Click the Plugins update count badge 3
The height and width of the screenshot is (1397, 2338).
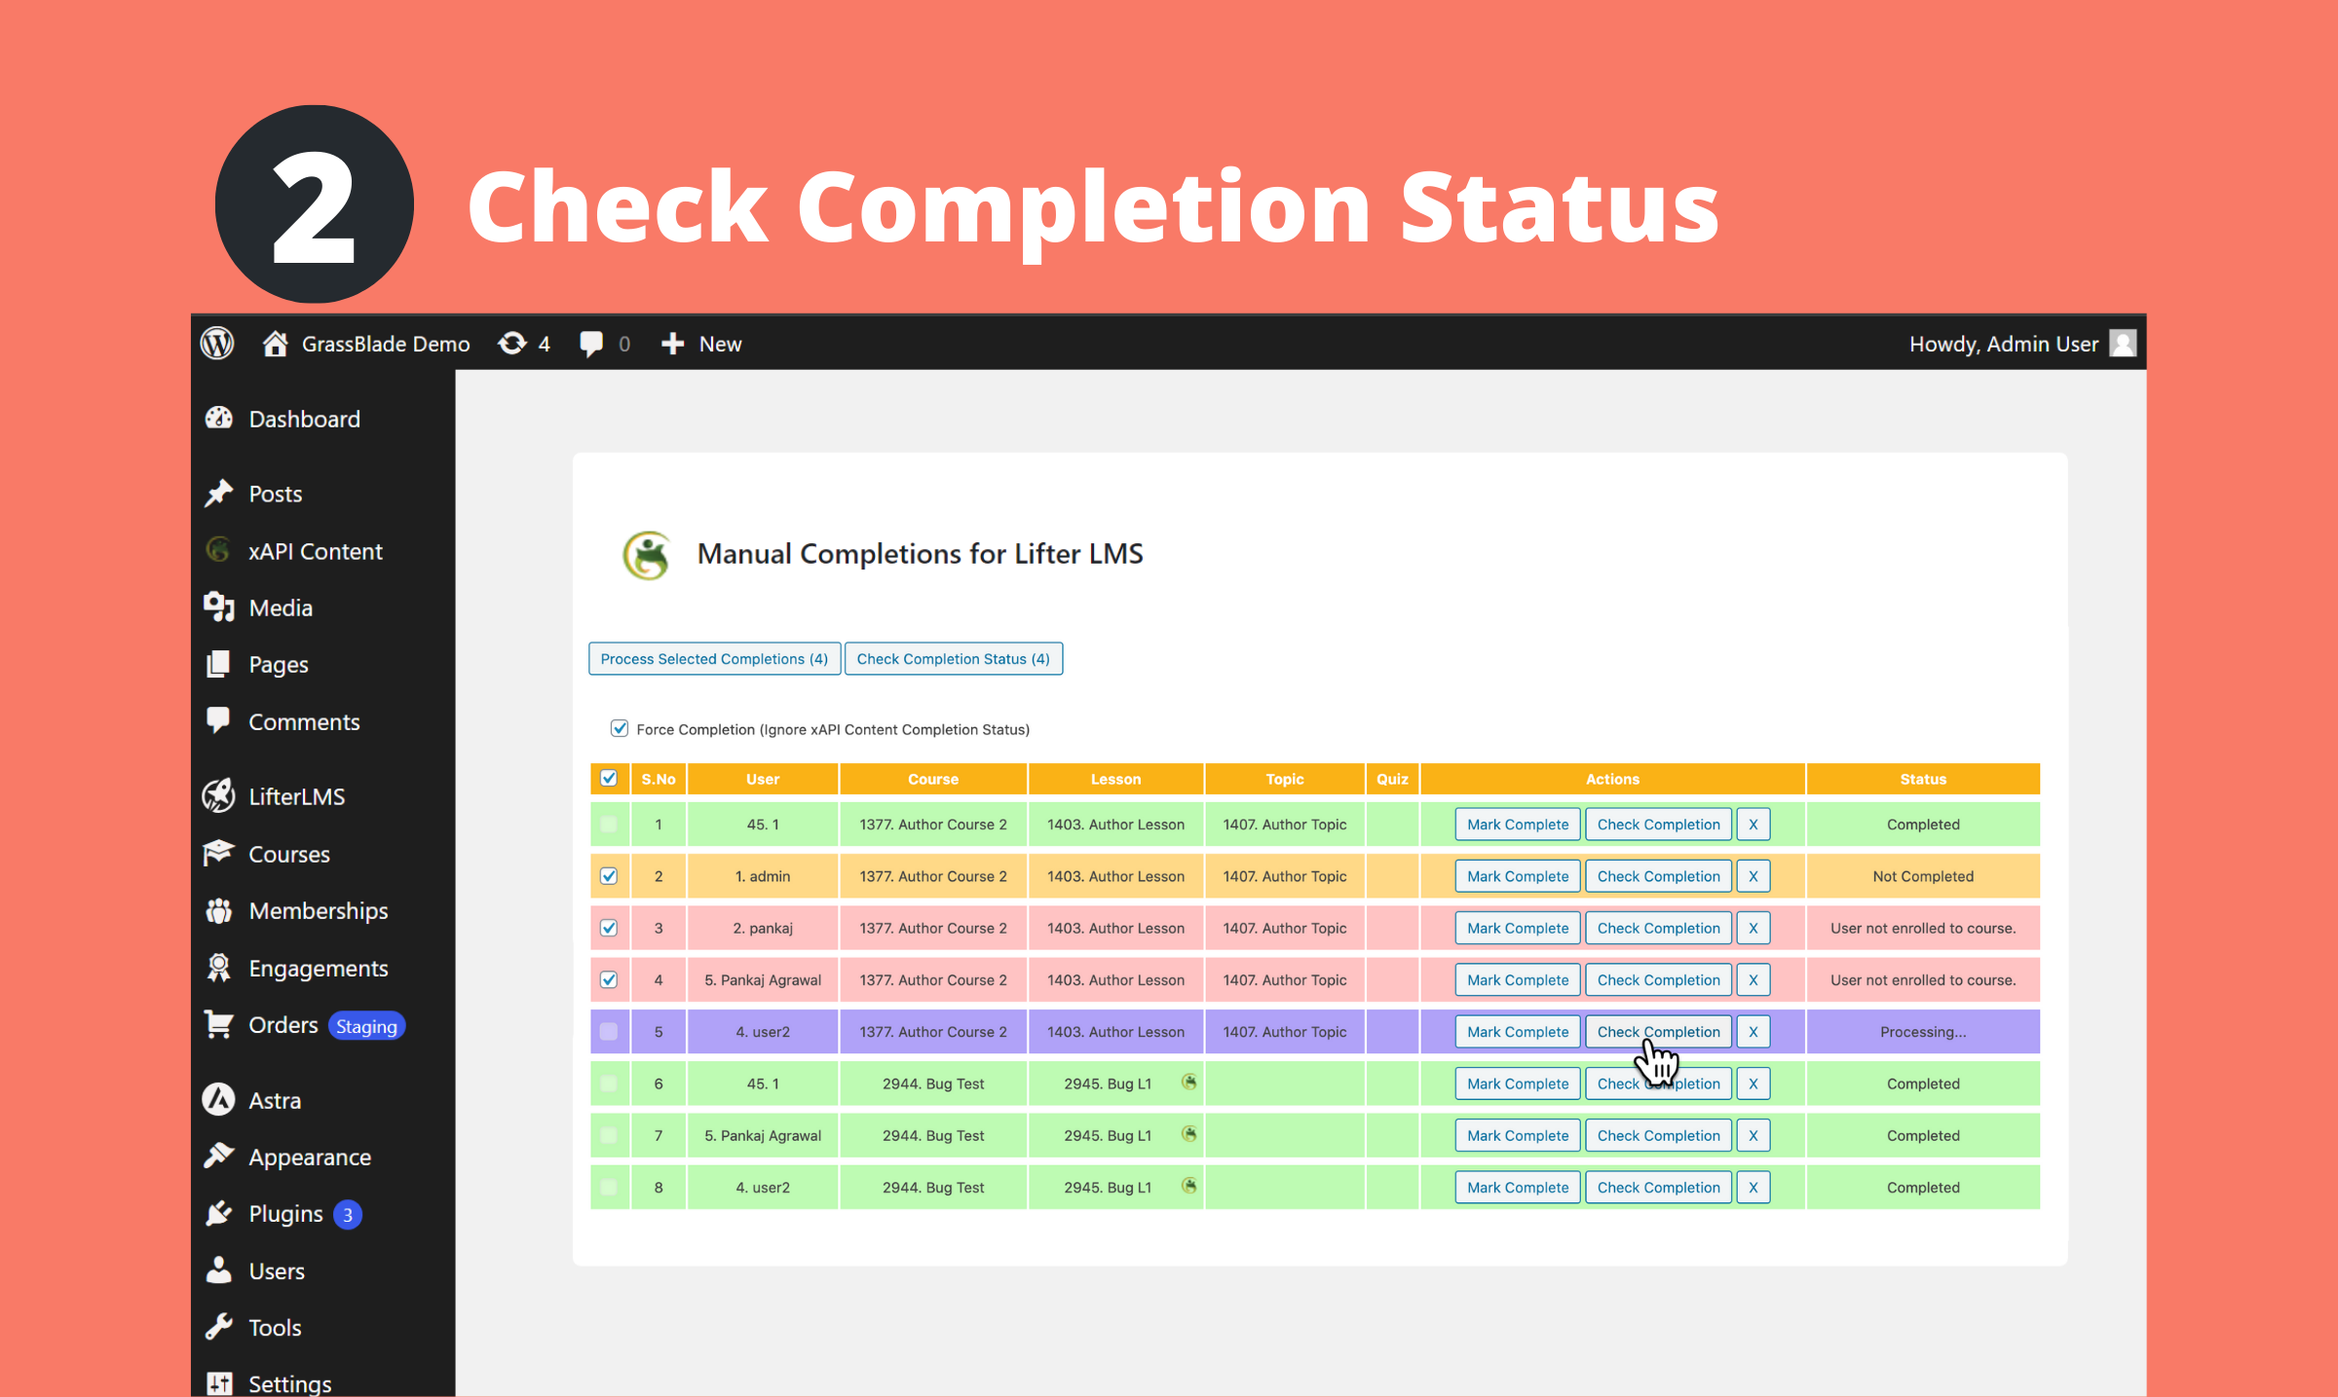pyautogui.click(x=348, y=1215)
